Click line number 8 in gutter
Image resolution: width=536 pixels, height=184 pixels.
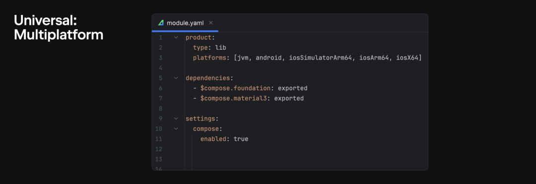click(x=161, y=109)
